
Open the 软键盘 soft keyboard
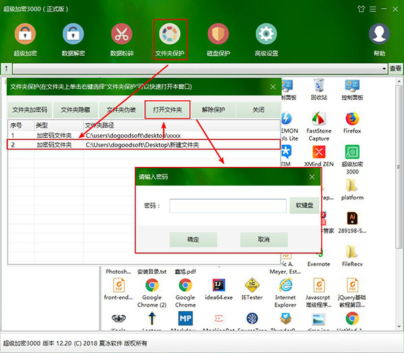pos(304,206)
